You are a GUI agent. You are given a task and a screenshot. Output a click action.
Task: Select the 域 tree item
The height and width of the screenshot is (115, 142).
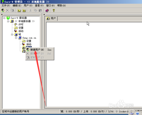pos(20,34)
